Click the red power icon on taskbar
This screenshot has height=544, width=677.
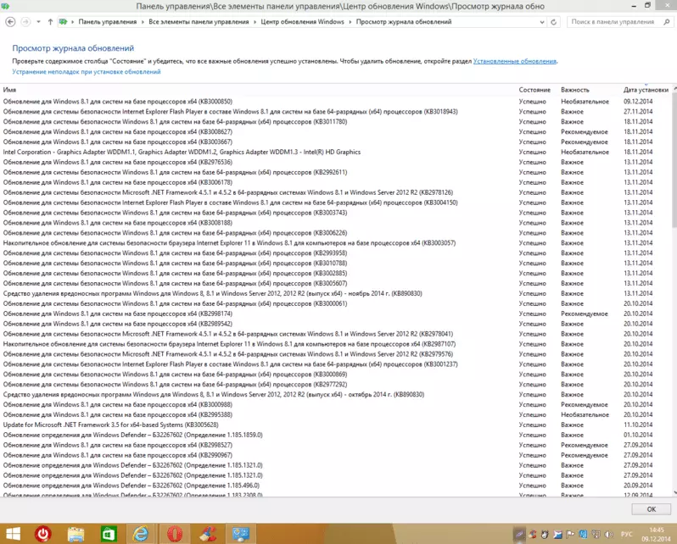pyautogui.click(x=43, y=534)
